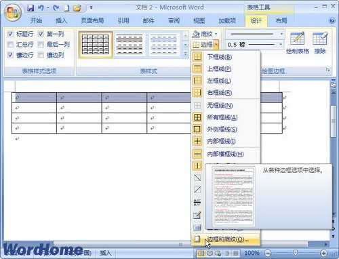Show previous row of table styles
The image size is (339, 259).
(x=185, y=35)
